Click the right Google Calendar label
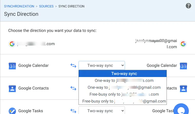Image resolution: width=195 pixels, height=114 pixels. point(162,65)
